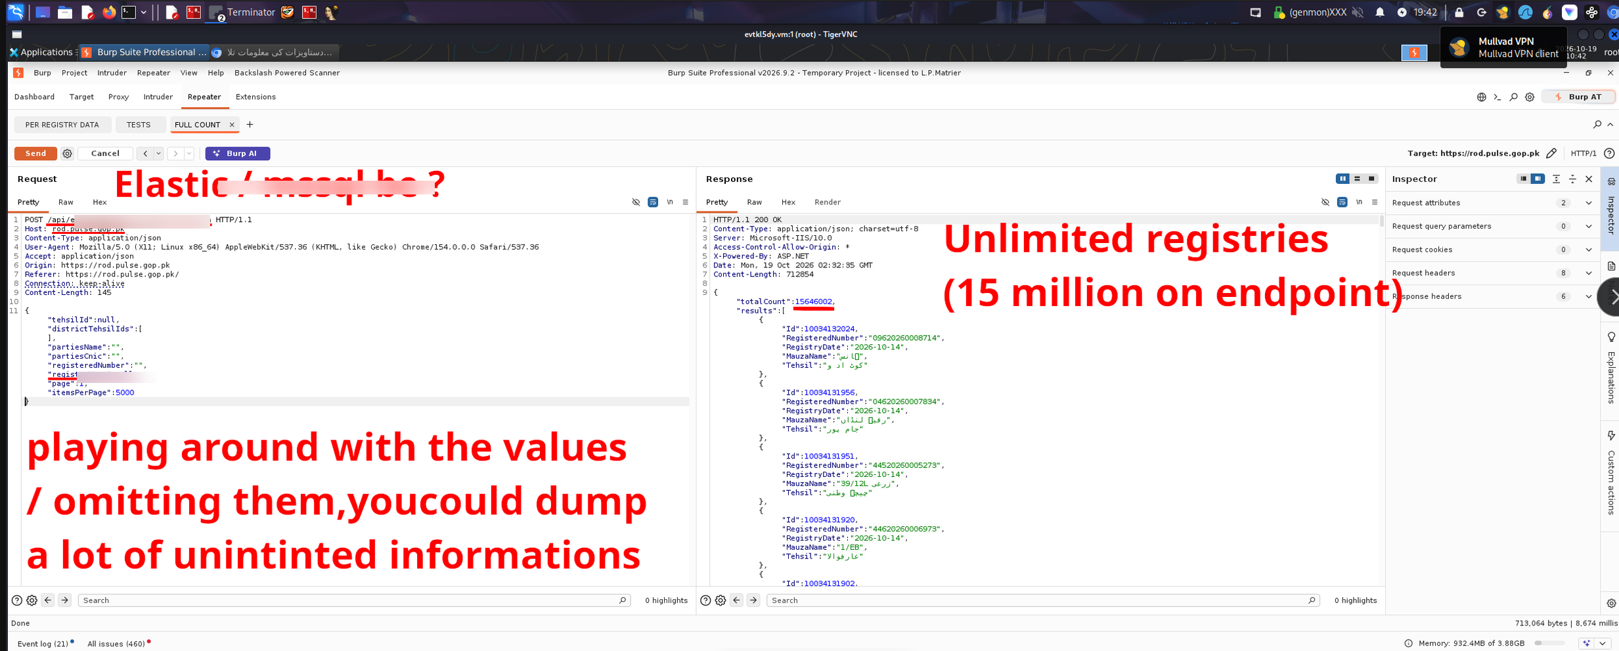Open response pane hamburger menu

pos(1375,202)
